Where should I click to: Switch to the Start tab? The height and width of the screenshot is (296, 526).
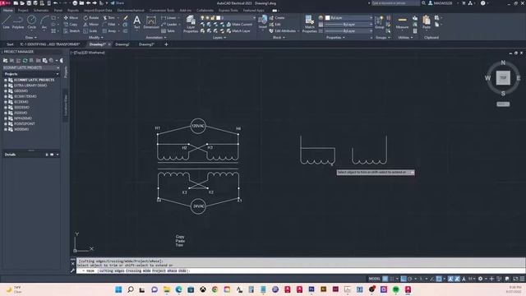point(10,44)
